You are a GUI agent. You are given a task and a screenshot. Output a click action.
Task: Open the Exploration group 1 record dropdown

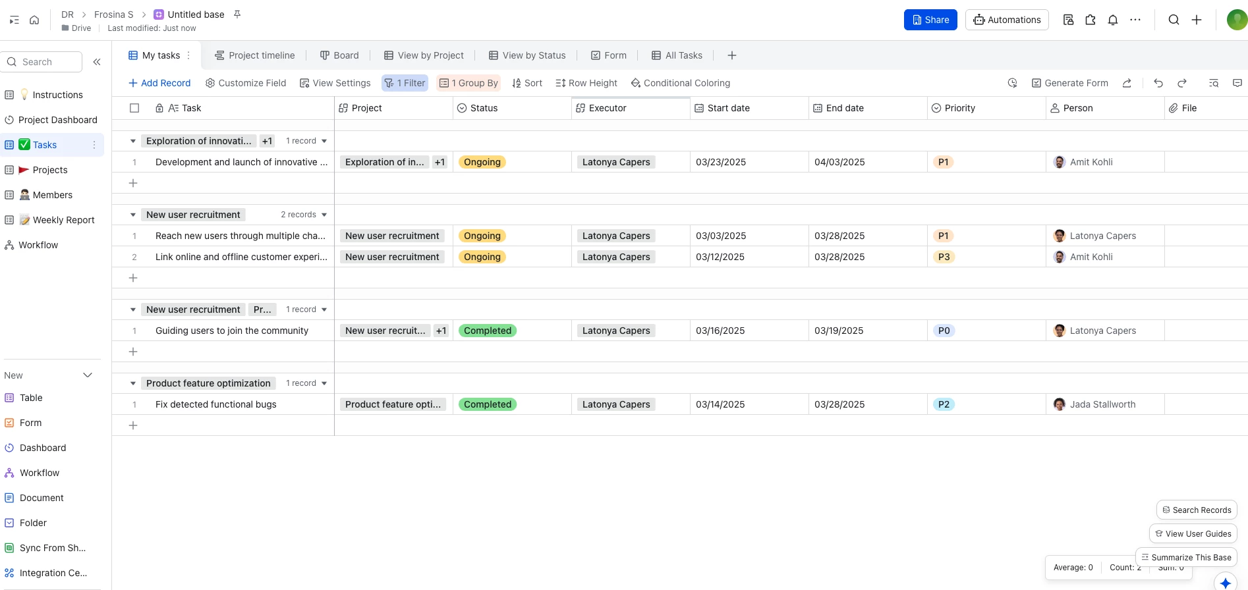point(324,141)
